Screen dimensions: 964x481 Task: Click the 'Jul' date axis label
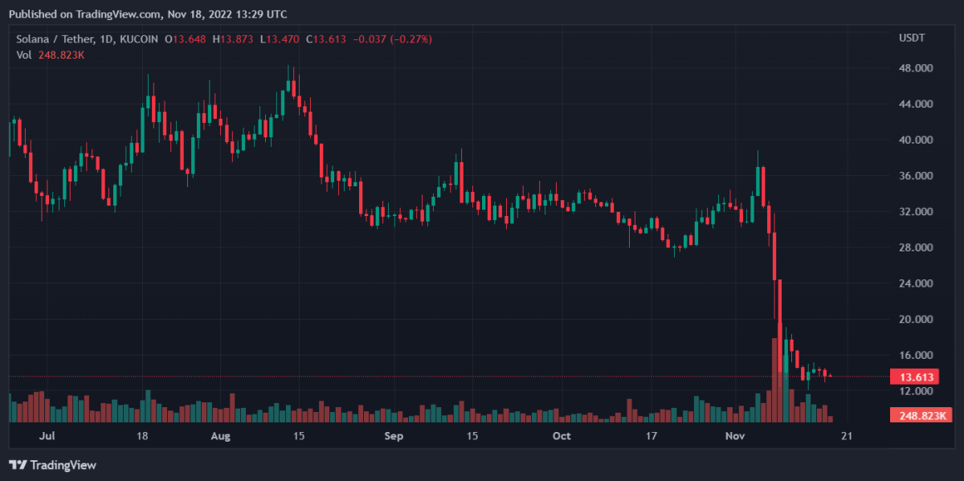click(x=47, y=436)
